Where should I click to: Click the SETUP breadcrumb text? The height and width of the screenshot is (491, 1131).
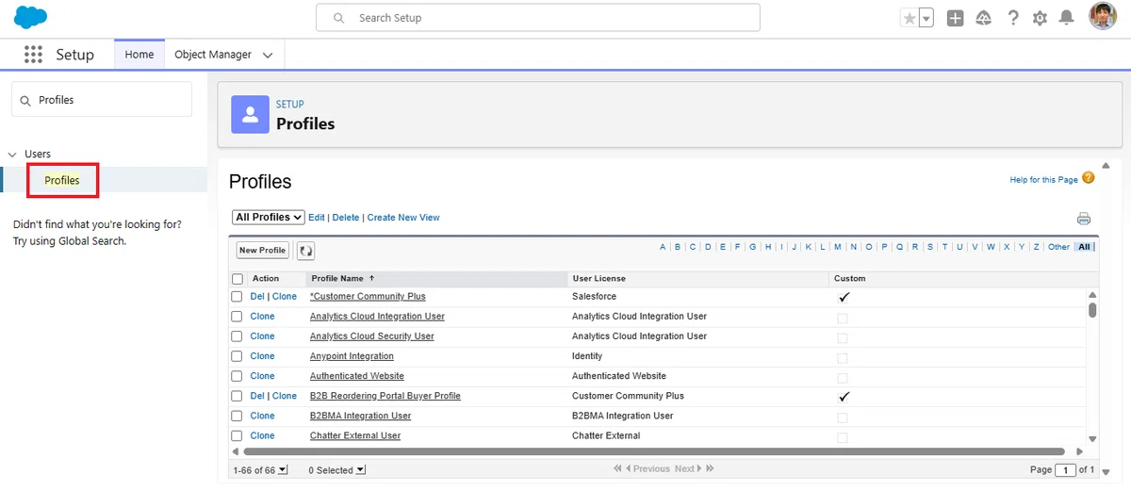[x=290, y=105]
